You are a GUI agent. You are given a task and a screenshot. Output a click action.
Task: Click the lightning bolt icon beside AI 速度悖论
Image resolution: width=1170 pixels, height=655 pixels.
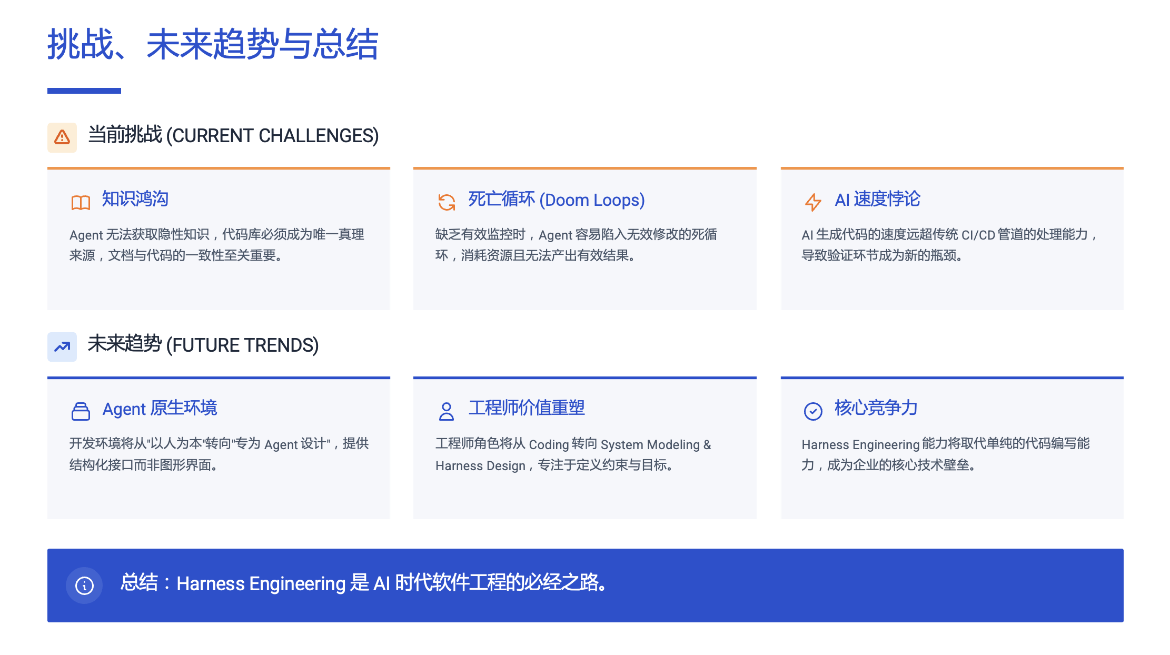click(x=813, y=202)
